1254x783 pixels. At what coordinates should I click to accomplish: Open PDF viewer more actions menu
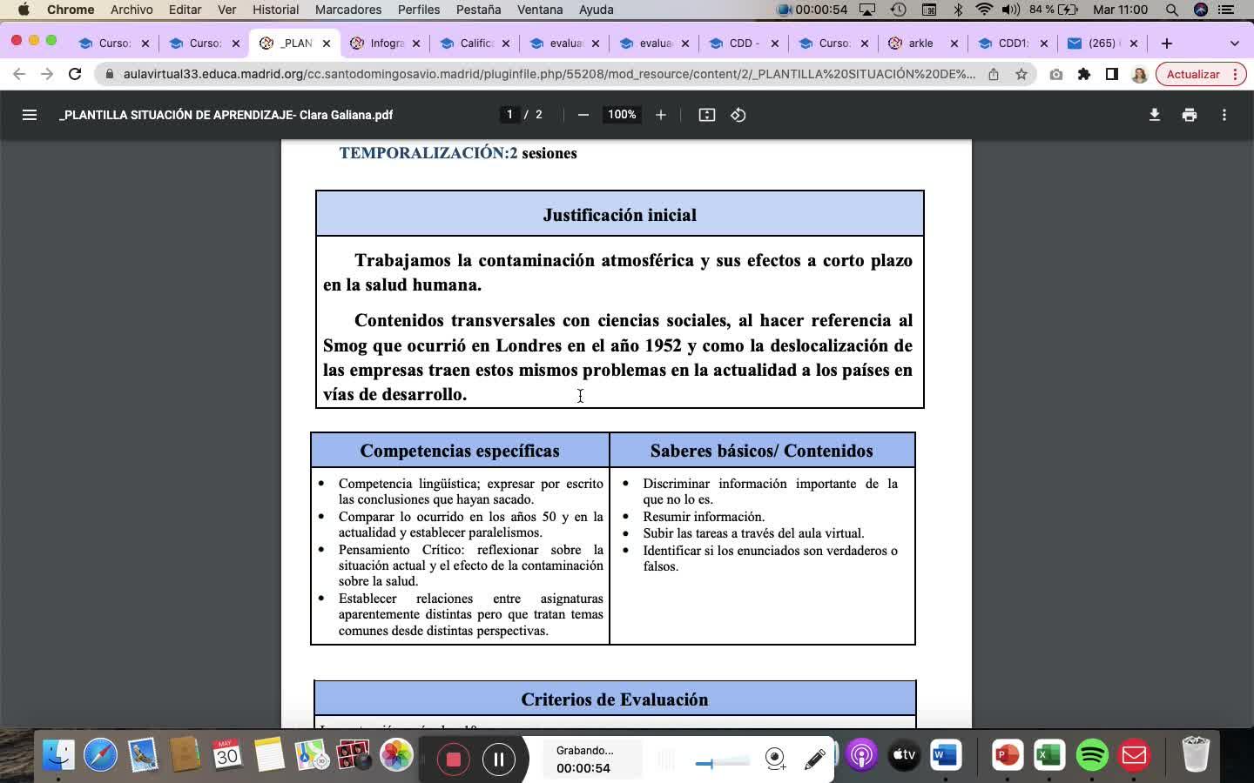point(1224,115)
